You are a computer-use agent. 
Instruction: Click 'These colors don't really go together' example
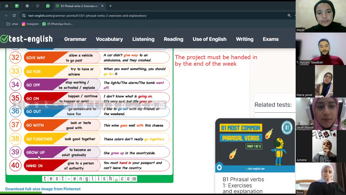(x=134, y=139)
